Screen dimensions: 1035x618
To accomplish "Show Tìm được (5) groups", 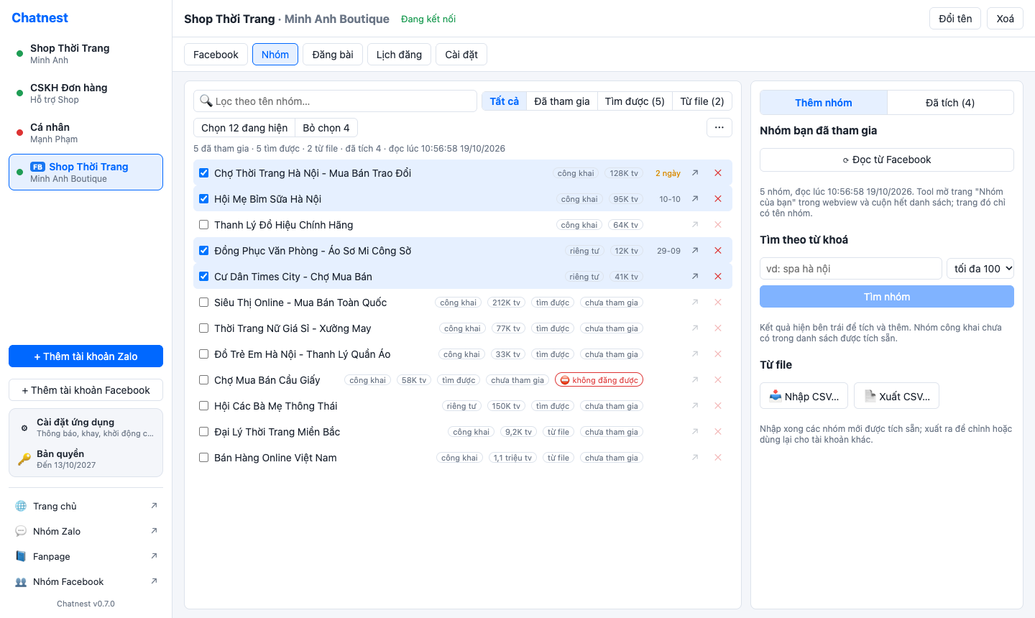I will coord(635,101).
